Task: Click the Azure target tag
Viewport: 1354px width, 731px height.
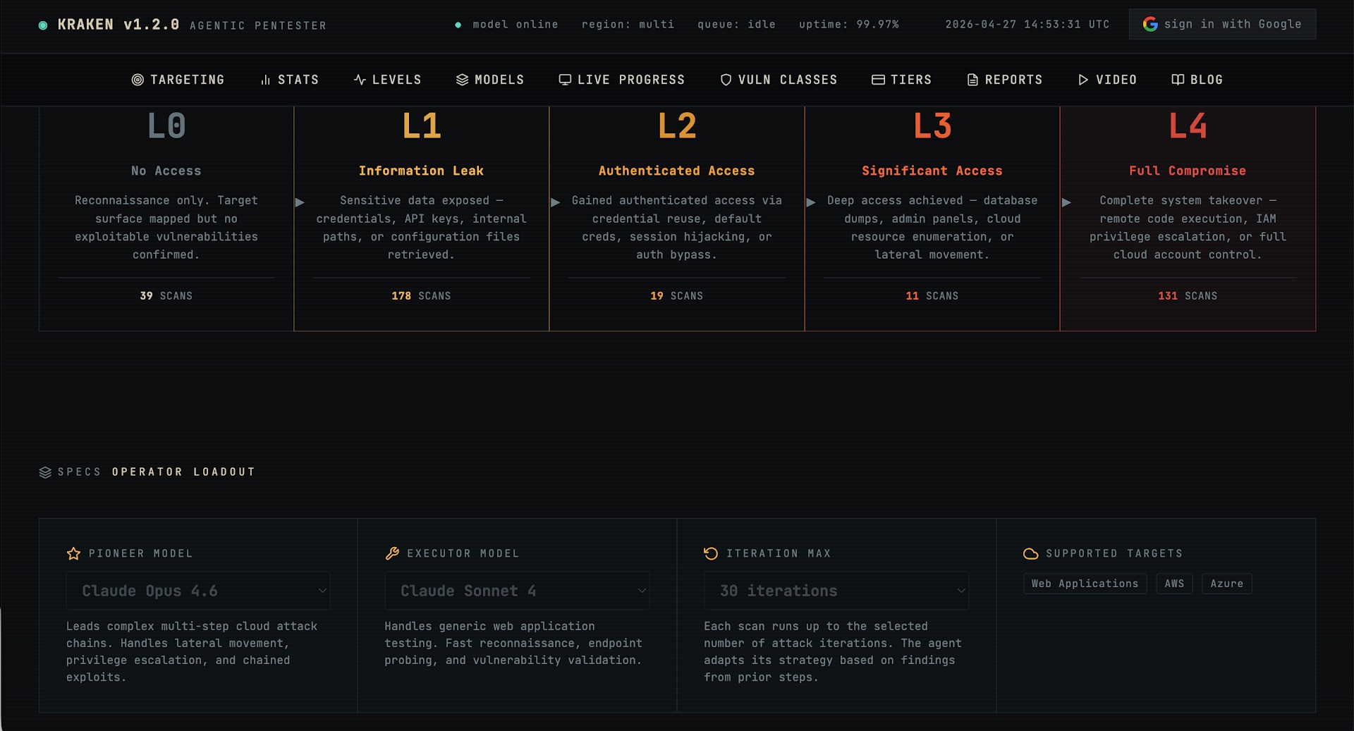Action: click(x=1227, y=584)
